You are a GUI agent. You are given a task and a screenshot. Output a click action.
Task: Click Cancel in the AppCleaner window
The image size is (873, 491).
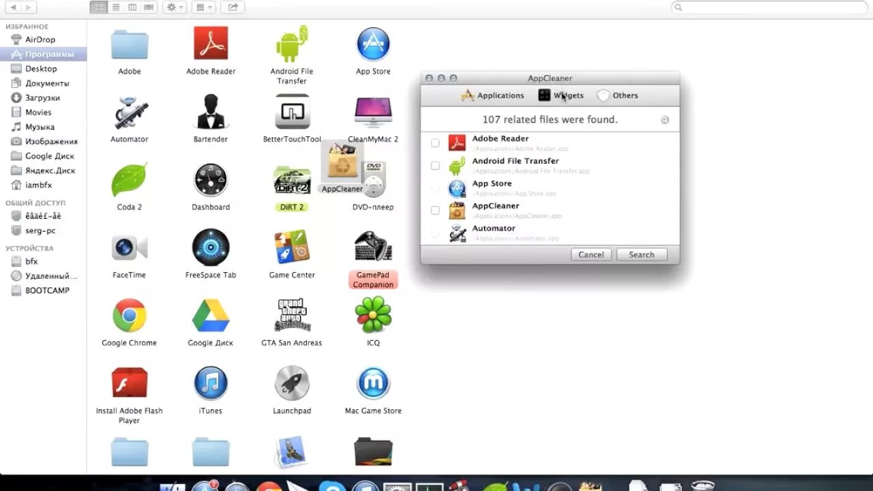click(x=591, y=254)
